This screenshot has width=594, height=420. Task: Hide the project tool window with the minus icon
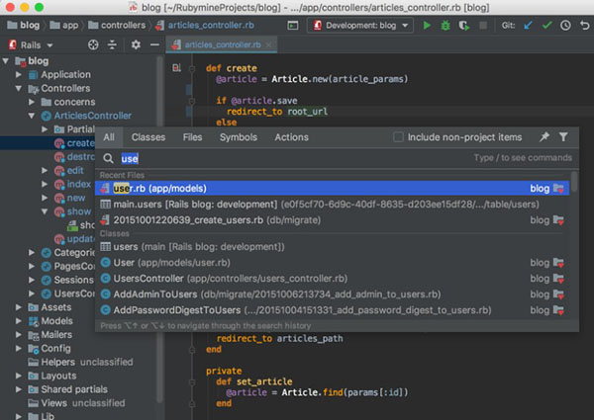[x=154, y=45]
